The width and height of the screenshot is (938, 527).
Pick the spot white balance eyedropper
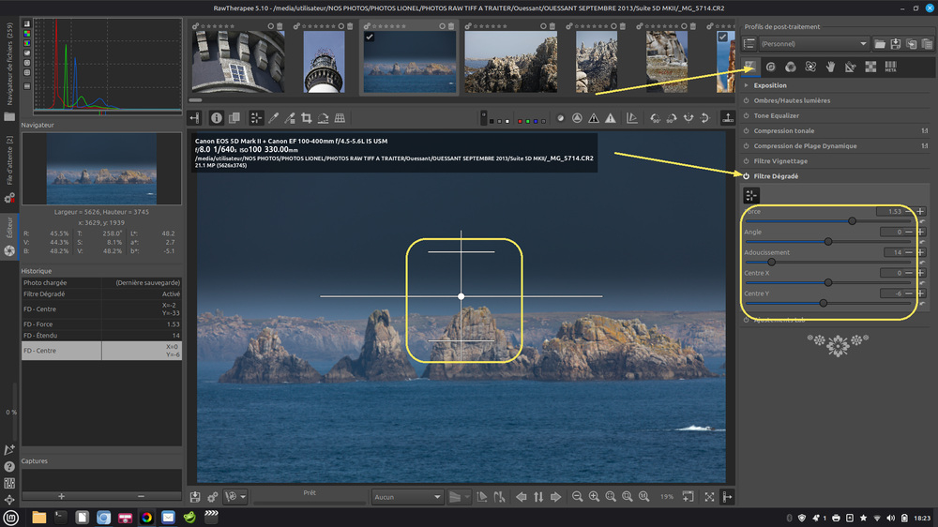pyautogui.click(x=273, y=118)
